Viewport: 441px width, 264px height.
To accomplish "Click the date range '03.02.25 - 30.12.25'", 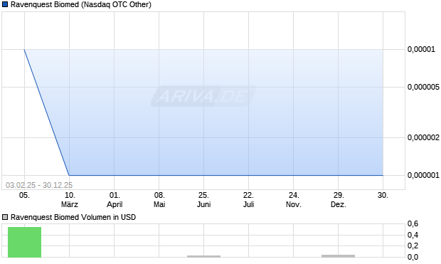I will [39, 185].
